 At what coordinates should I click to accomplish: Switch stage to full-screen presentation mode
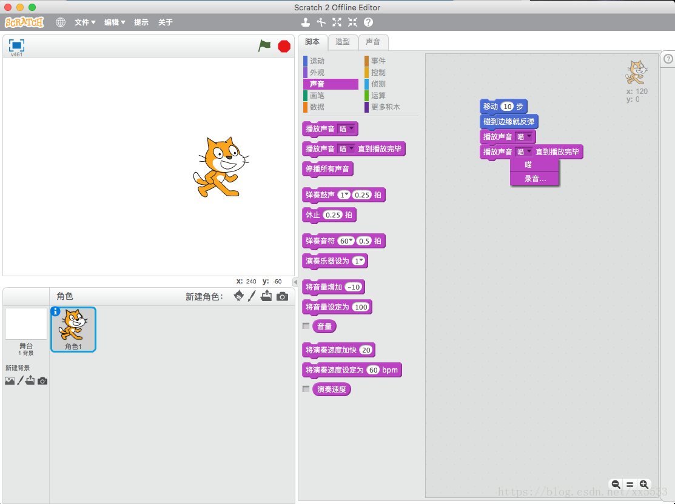[16, 45]
